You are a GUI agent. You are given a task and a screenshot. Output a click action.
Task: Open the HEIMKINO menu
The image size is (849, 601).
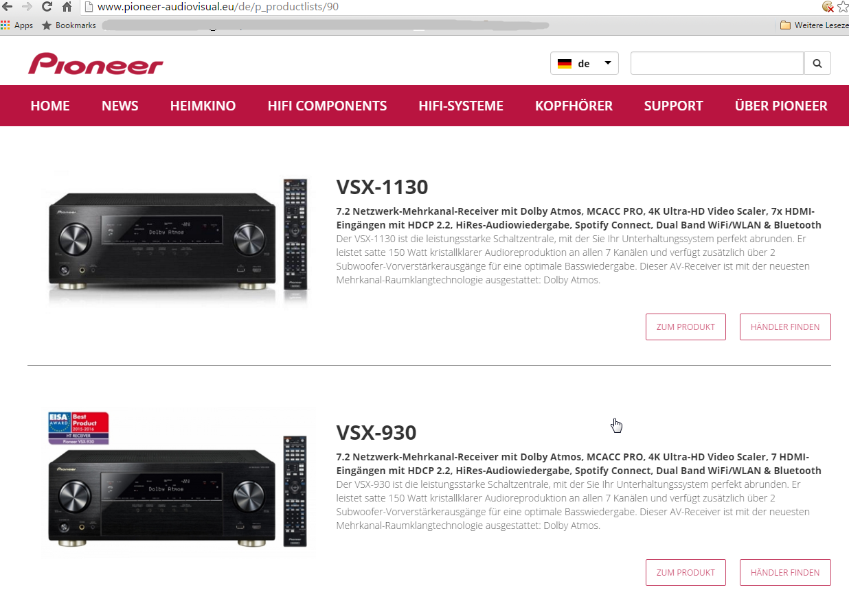point(203,106)
